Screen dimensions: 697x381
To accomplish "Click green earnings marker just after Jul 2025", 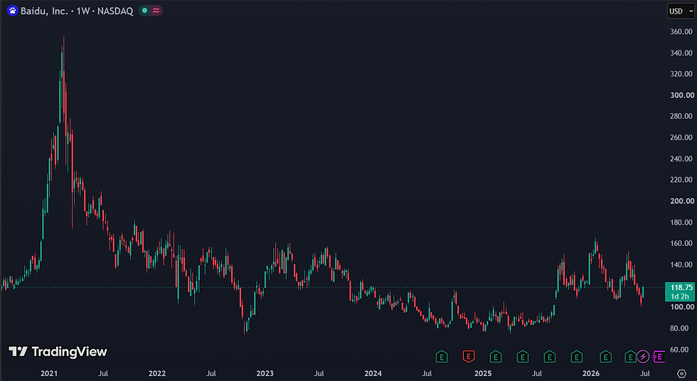I will coord(549,356).
